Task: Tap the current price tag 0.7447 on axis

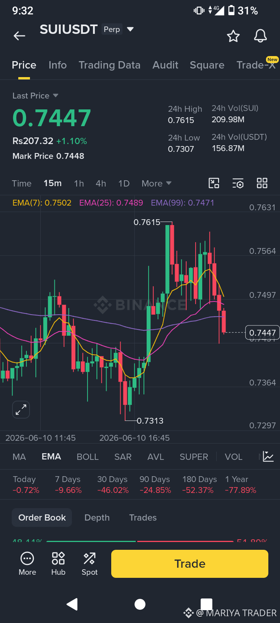Action: 262,333
